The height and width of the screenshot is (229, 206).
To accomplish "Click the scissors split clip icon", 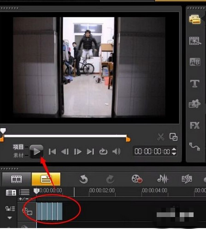I will click(x=161, y=137).
